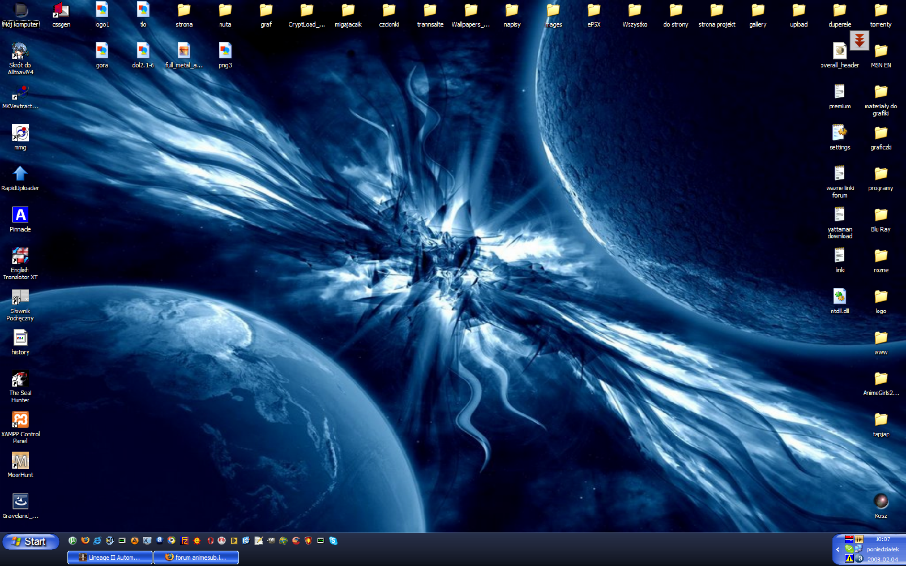906x566 pixels.
Task: Select the duperele folder
Action: click(x=840, y=15)
